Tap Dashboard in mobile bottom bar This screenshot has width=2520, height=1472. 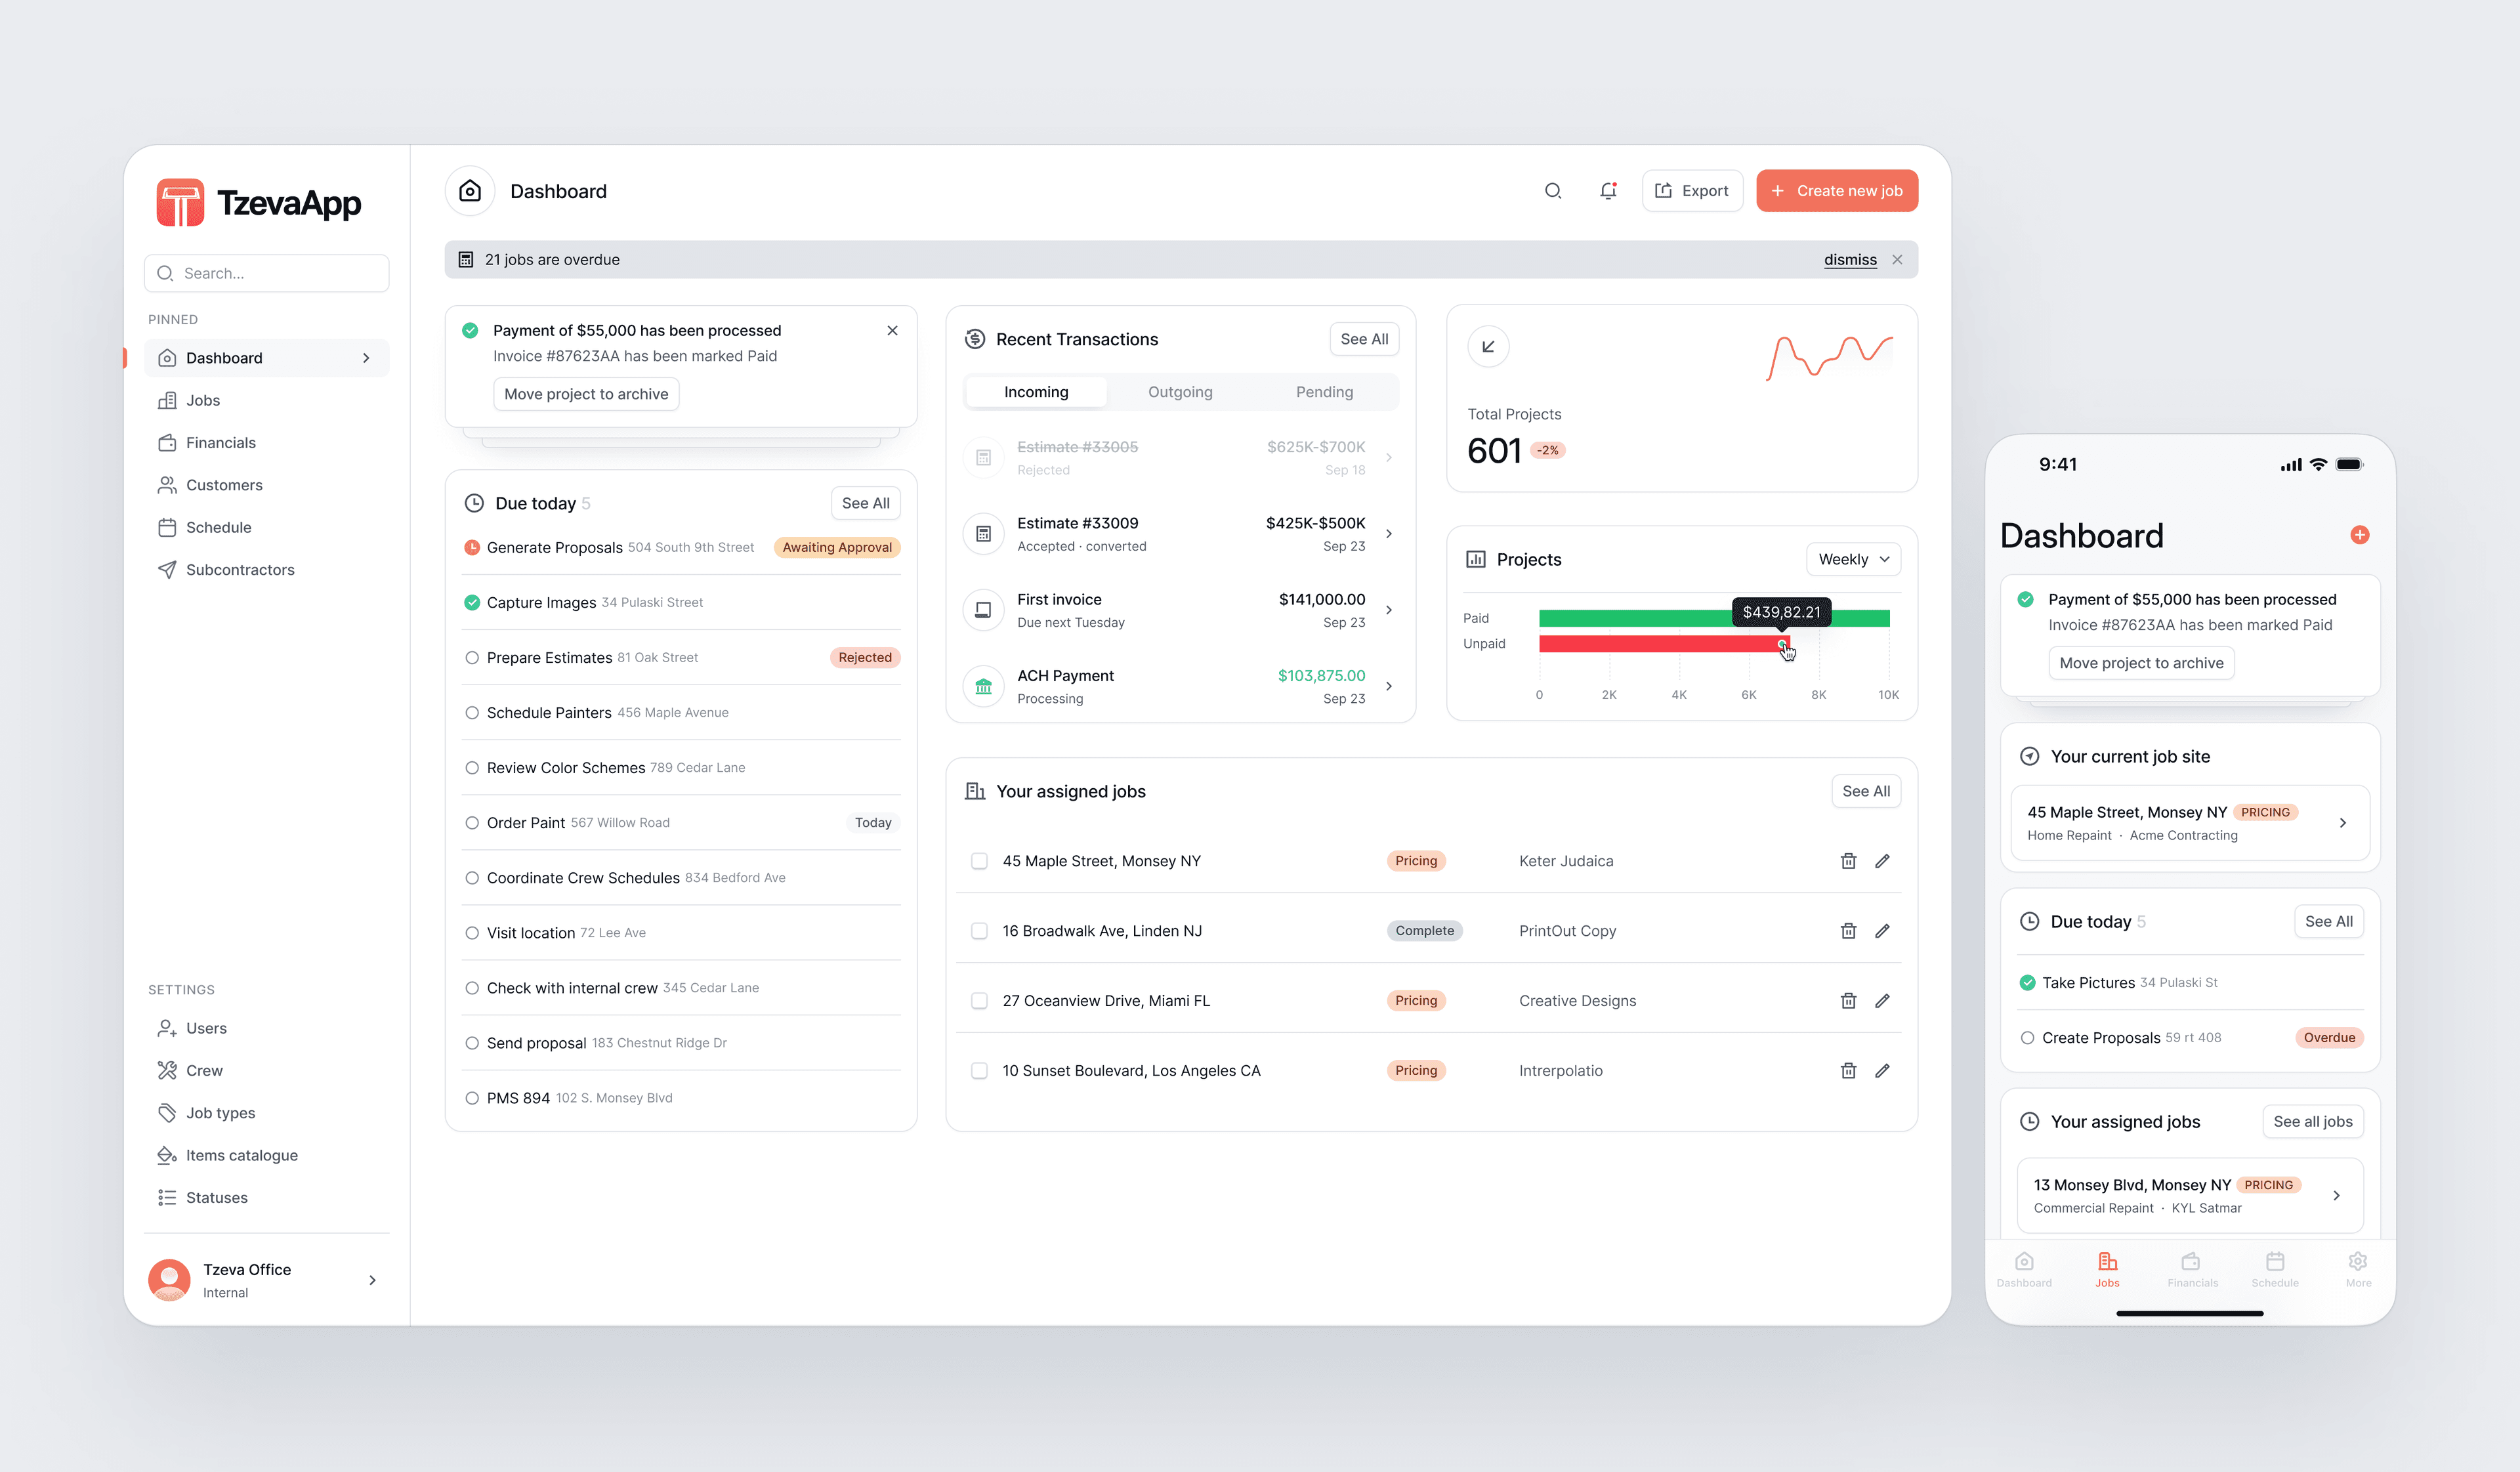[2024, 1269]
